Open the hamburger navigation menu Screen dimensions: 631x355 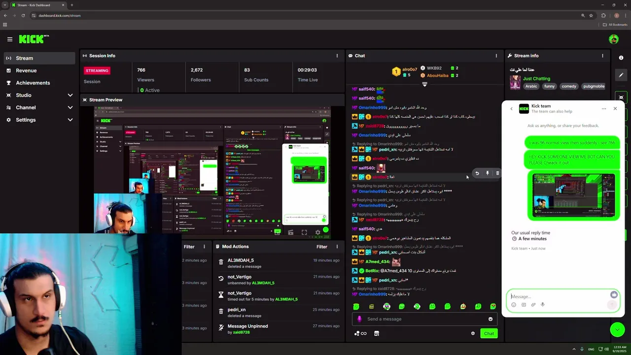pyautogui.click(x=9, y=39)
